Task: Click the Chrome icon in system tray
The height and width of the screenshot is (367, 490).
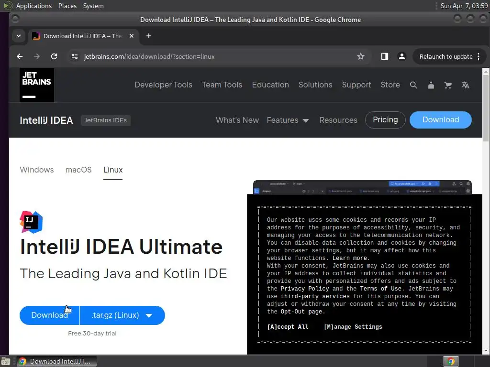Action: [451, 361]
